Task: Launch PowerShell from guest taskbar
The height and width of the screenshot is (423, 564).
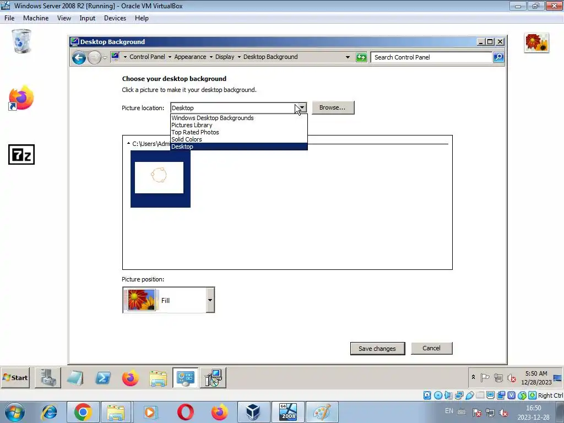Action: tap(103, 378)
